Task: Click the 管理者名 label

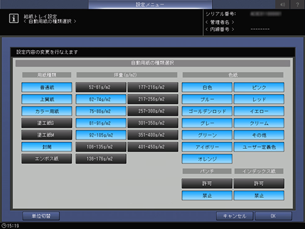Action: pos(219,22)
